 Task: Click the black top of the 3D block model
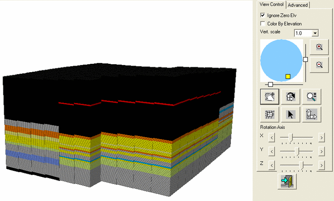[119, 71]
